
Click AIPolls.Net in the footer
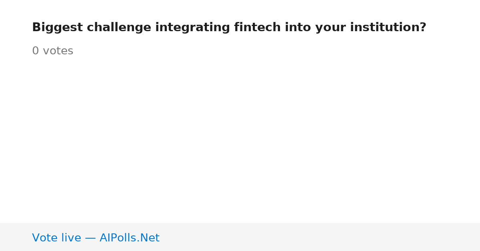point(130,238)
